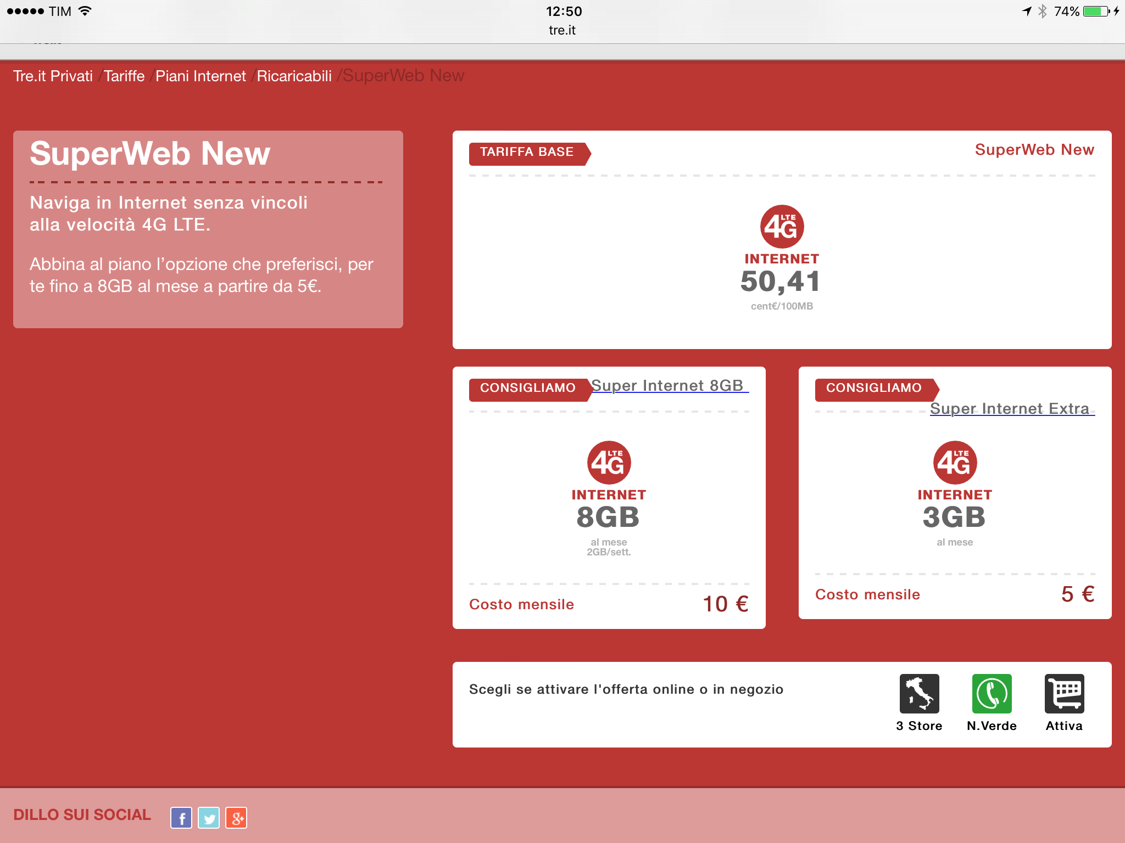Tap the battery indicator in status bar
Screen dimensions: 1125x843
tap(1096, 11)
